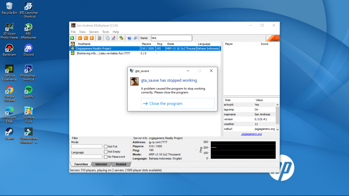The height and width of the screenshot is (196, 349).
Task: Select the Stumble Guys desktop icon
Action: click(29, 115)
